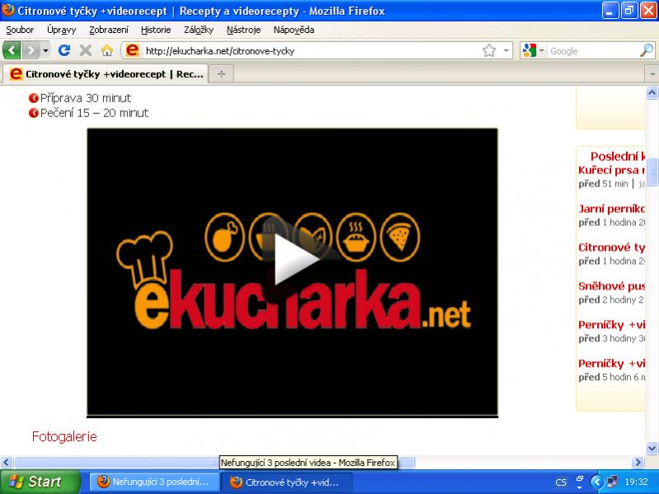659x494 pixels.
Task: Open the Google search engine selector
Action: [533, 51]
